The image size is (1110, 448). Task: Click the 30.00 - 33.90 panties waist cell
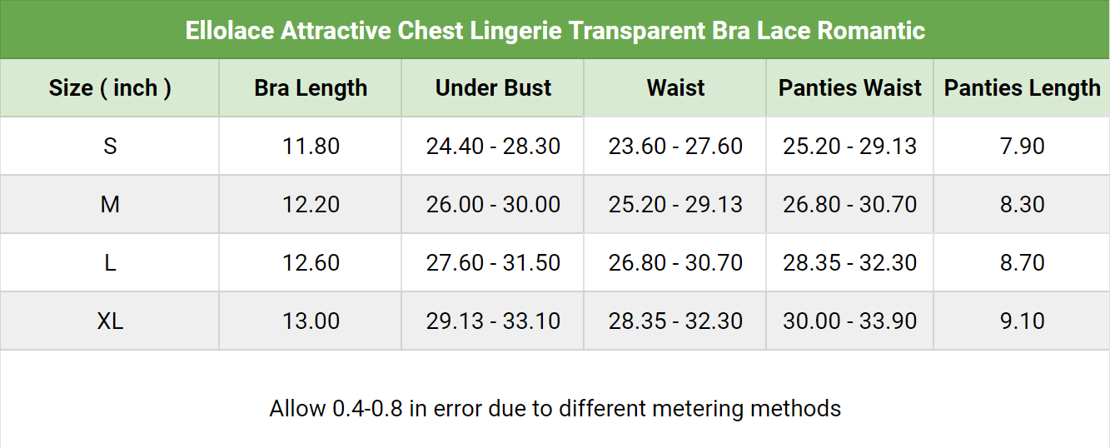(850, 321)
